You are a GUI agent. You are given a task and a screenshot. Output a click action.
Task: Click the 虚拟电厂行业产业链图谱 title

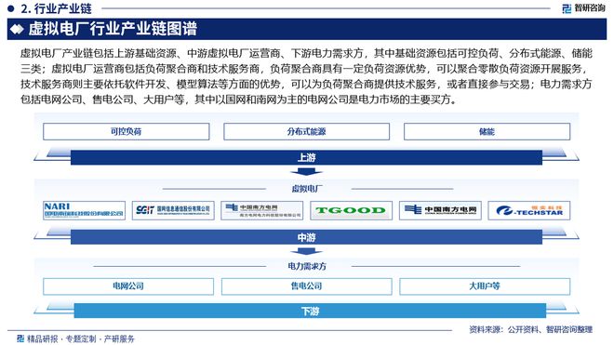coord(113,29)
